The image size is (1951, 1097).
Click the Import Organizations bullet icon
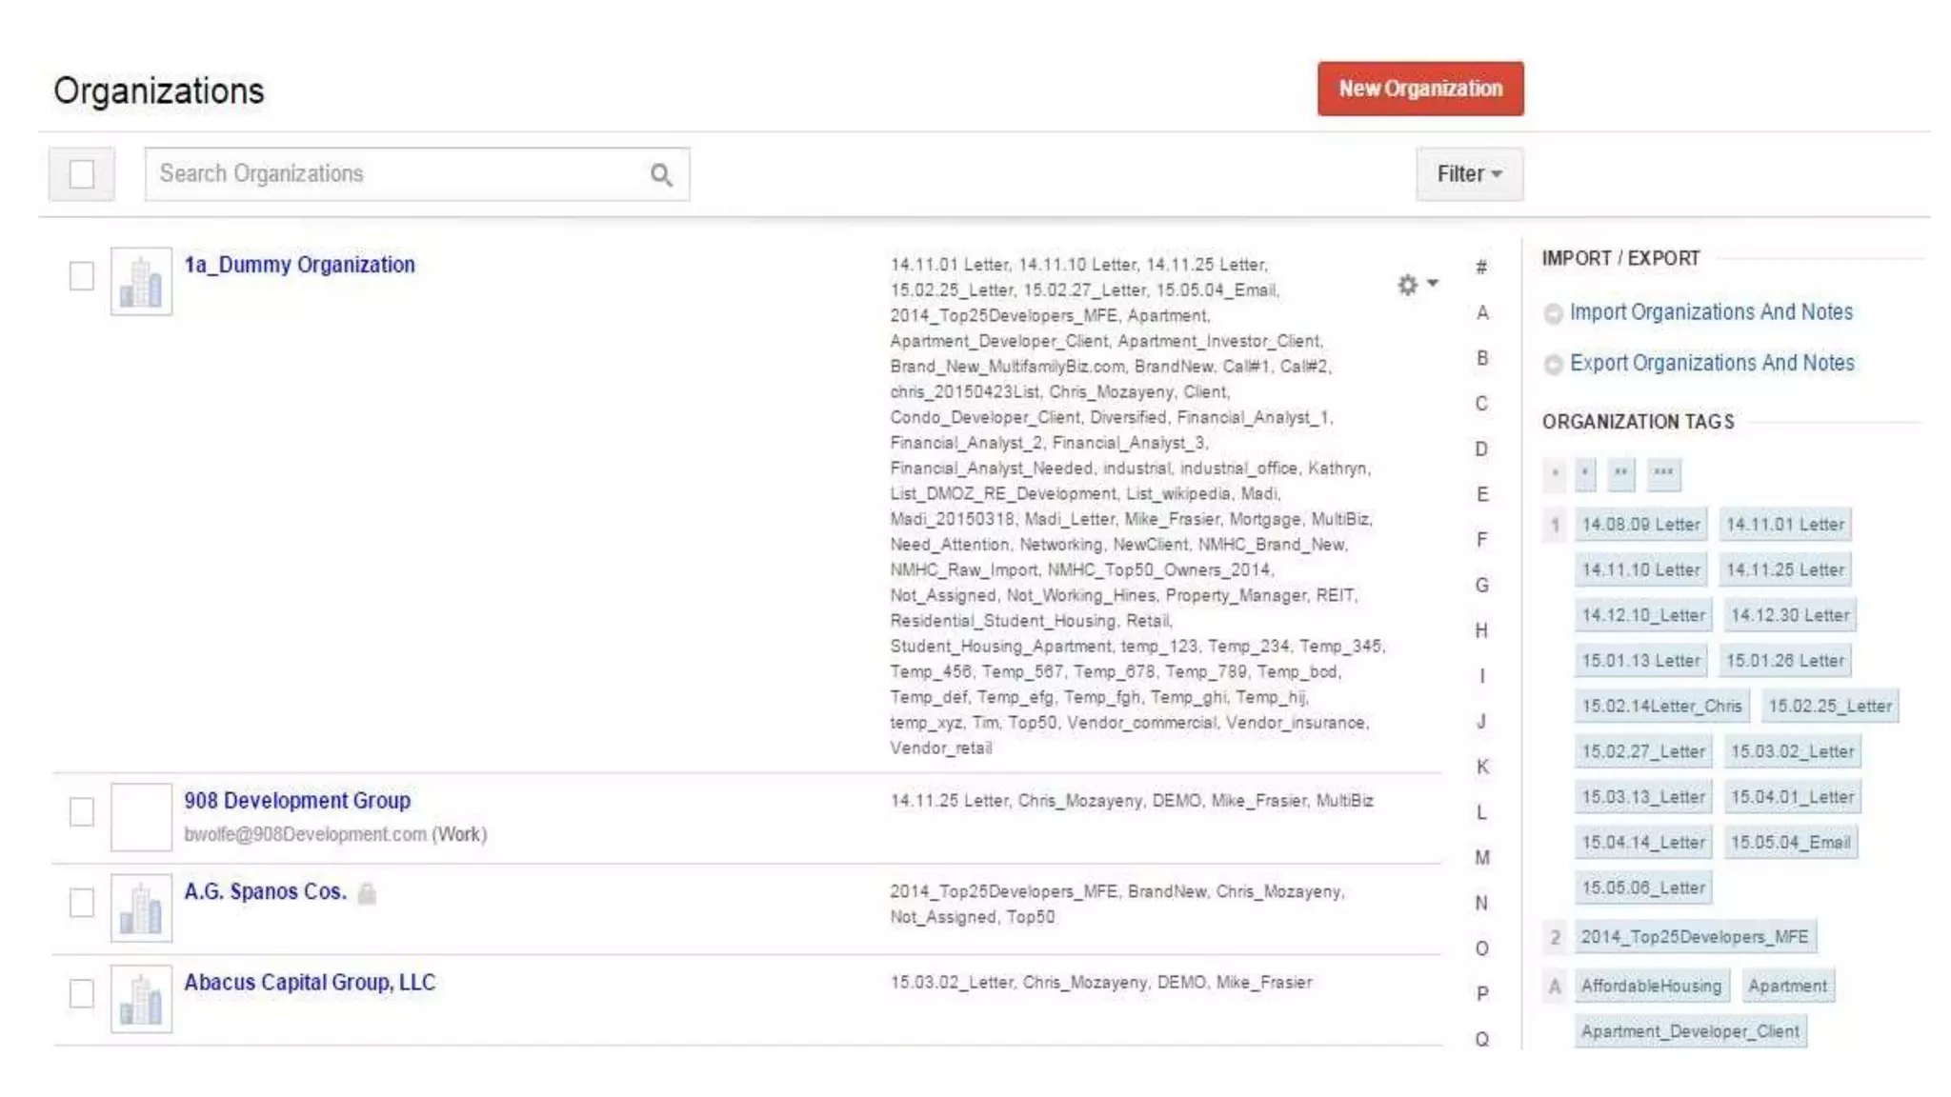pyautogui.click(x=1553, y=313)
